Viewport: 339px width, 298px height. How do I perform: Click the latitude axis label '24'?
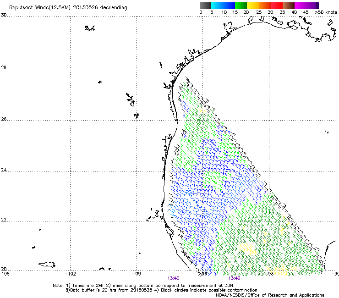[x=4, y=170]
